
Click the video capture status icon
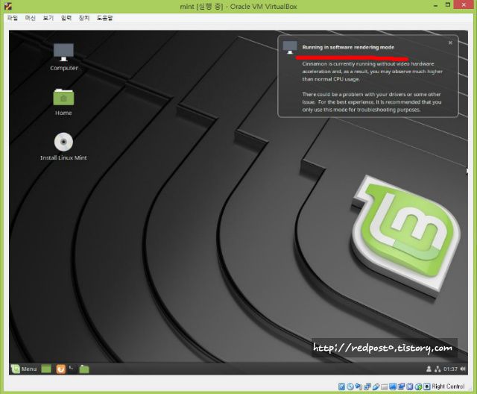click(x=401, y=387)
